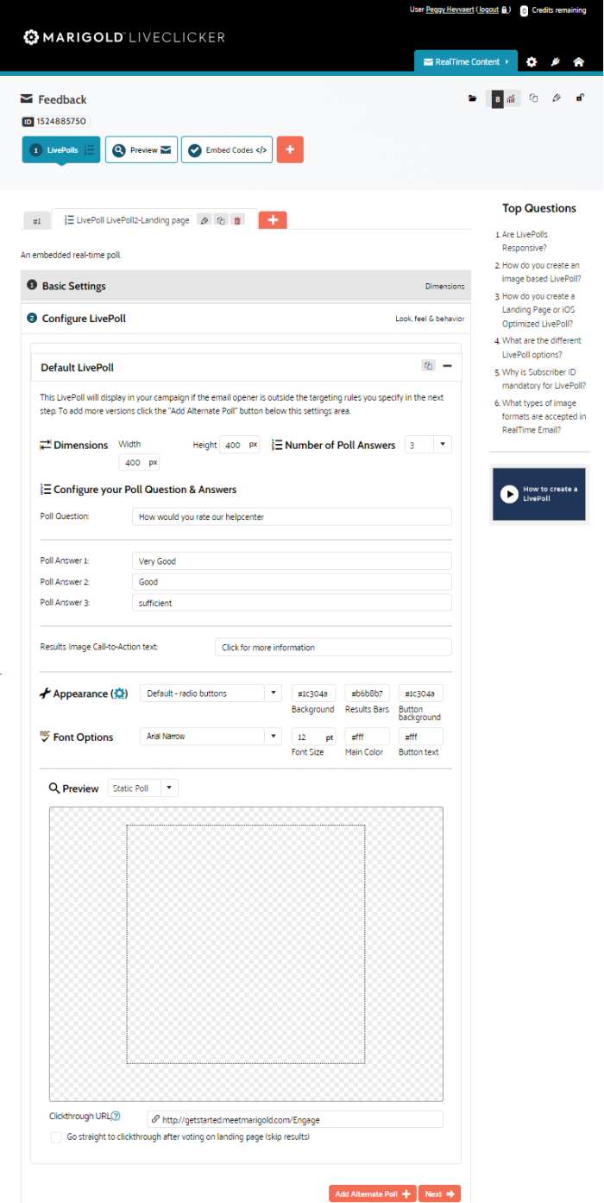The width and height of the screenshot is (604, 1203).
Task: Click duplicate icon in Default LivePoll header
Action: pyautogui.click(x=428, y=366)
